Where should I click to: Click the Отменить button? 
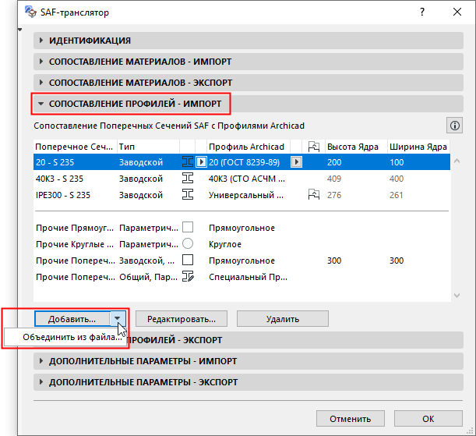(x=351, y=419)
